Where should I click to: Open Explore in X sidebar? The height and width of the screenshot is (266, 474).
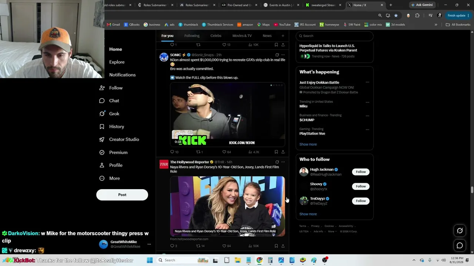tap(117, 62)
